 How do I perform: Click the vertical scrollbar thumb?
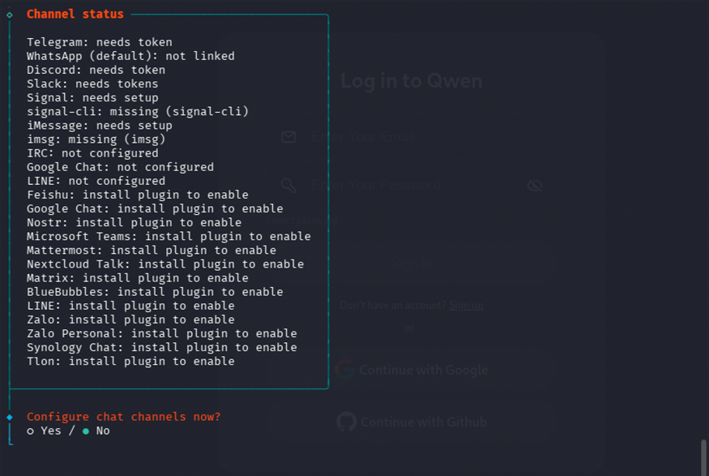703,457
